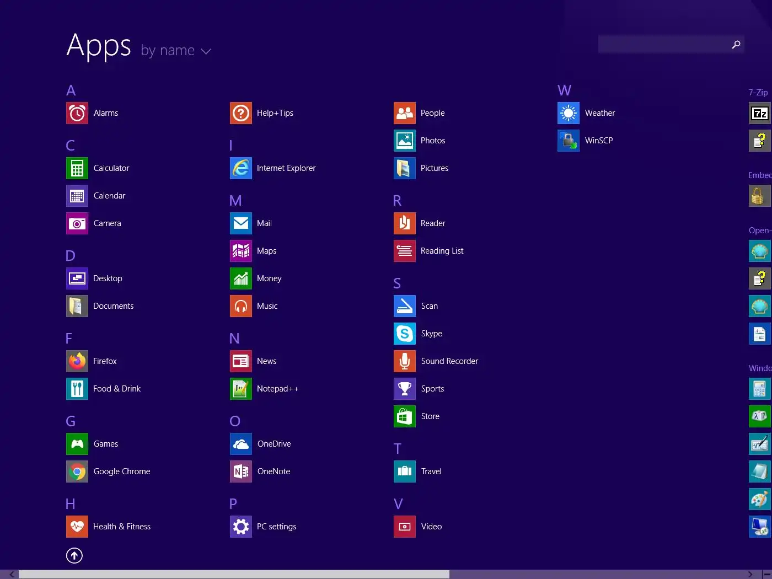Click the 'W' letter group header

(x=565, y=90)
